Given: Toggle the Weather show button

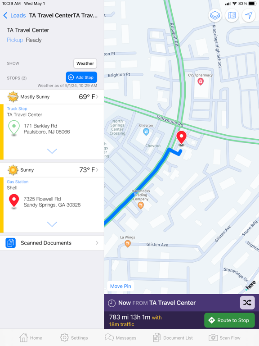Looking at the screenshot, I should point(85,64).
